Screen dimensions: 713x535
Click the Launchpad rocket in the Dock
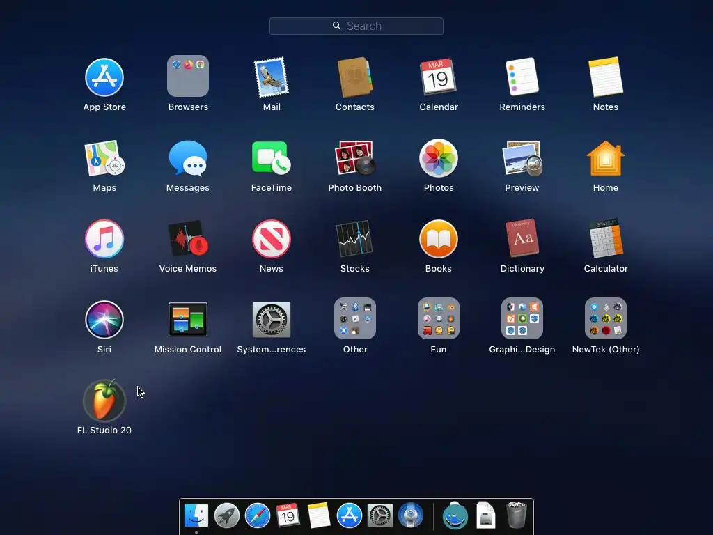click(227, 516)
